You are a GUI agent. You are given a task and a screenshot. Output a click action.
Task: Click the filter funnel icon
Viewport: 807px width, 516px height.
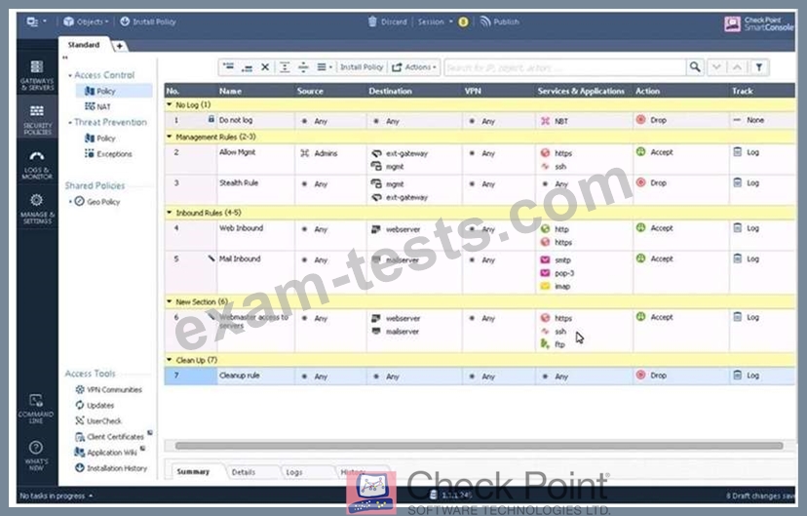pos(759,67)
